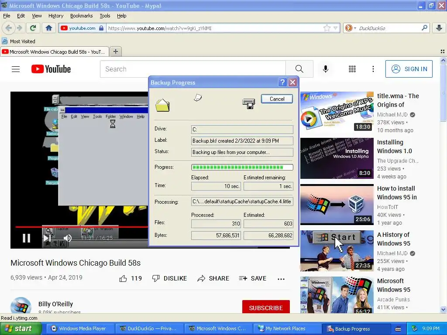Open Installing Windows 1.0 video thumbnail
The image size is (447, 335).
[x=337, y=158]
